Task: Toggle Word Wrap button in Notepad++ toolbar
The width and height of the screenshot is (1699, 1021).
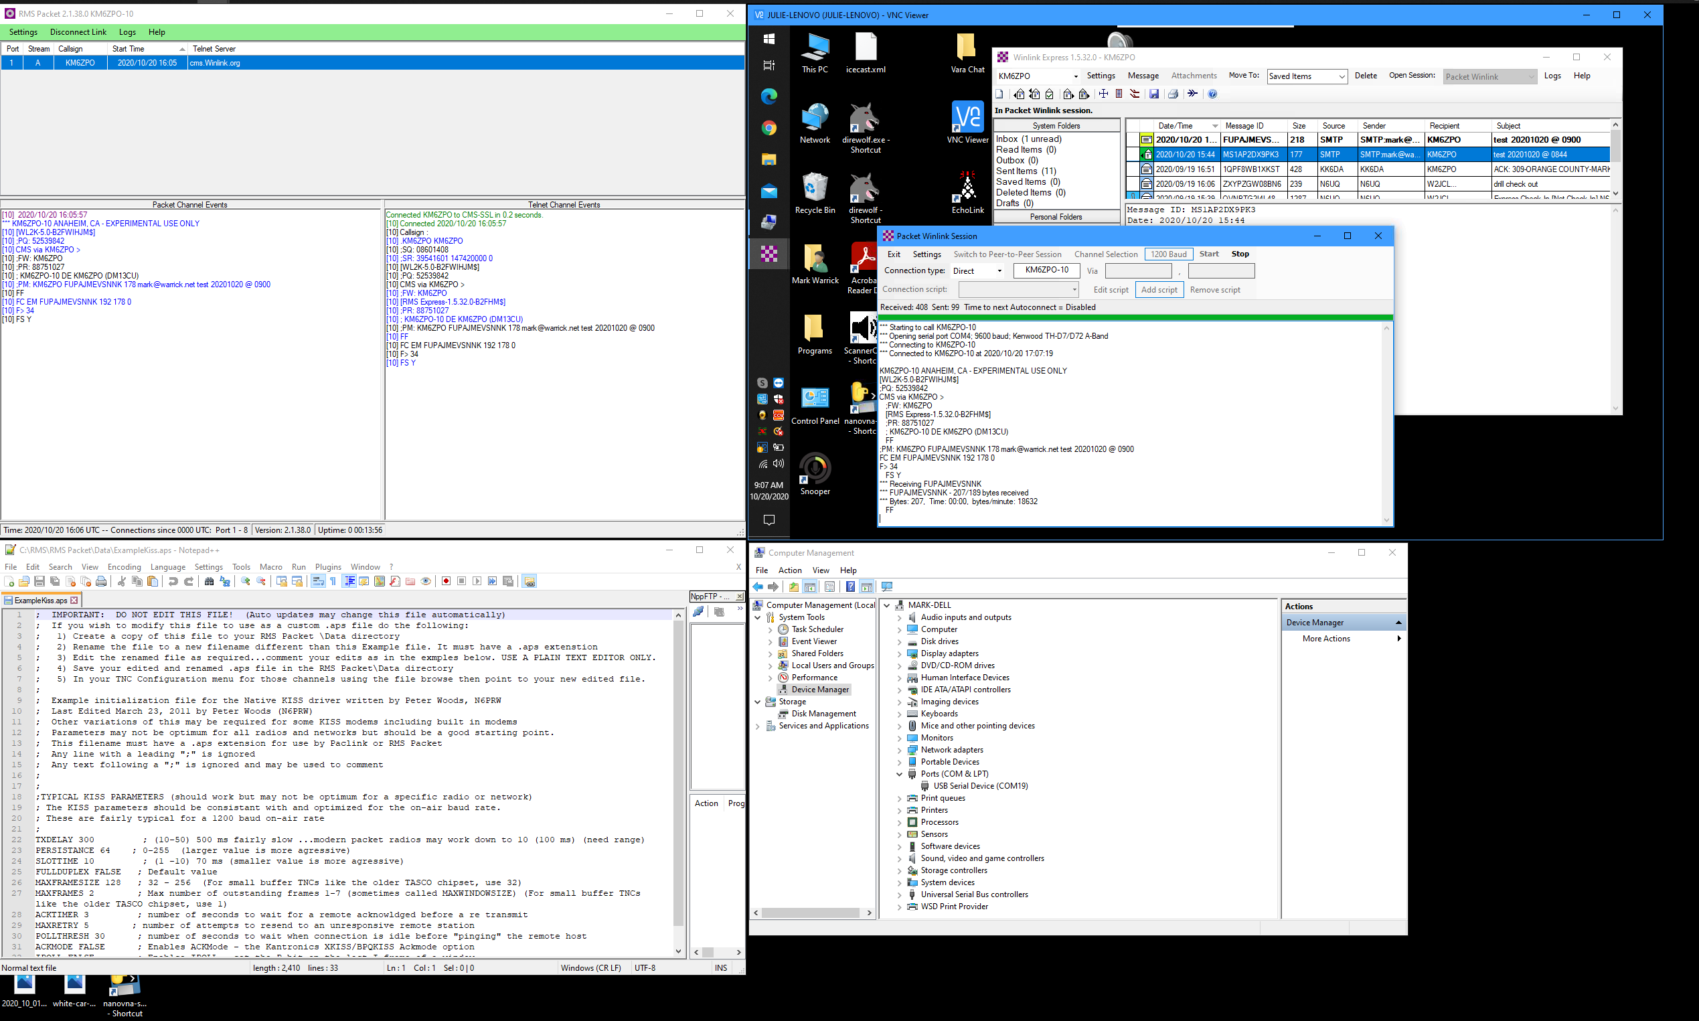Action: [x=318, y=581]
